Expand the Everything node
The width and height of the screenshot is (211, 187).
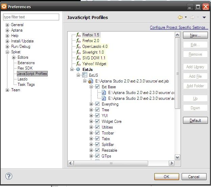(91, 104)
